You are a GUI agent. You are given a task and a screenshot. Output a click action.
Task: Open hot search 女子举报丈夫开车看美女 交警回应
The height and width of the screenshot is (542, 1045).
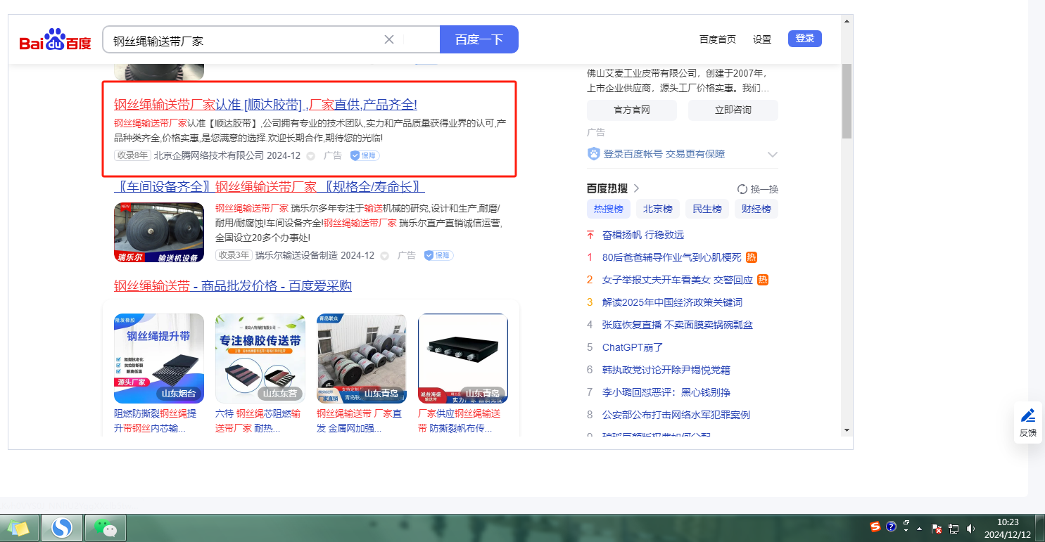pyautogui.click(x=678, y=280)
